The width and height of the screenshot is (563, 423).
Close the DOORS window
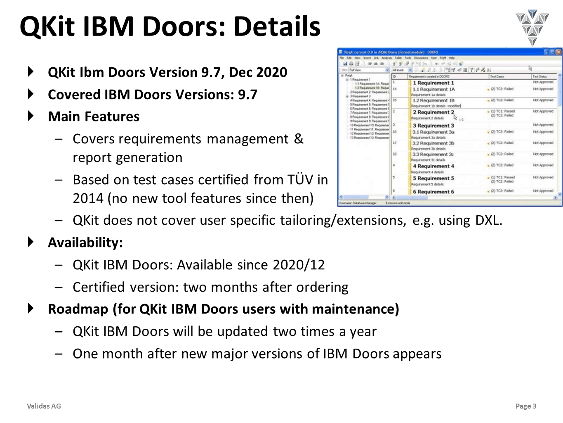558,52
